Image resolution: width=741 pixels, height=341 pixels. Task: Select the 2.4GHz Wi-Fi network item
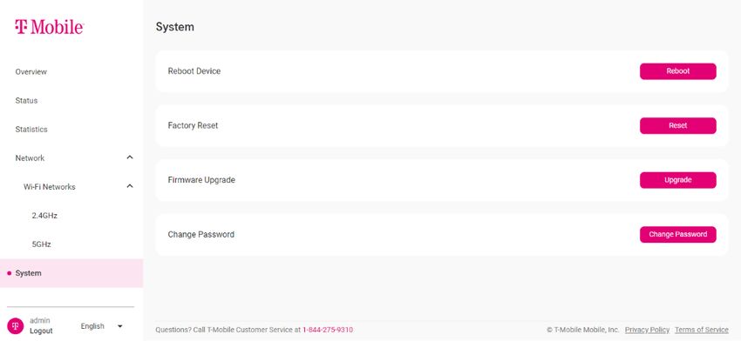pos(44,216)
